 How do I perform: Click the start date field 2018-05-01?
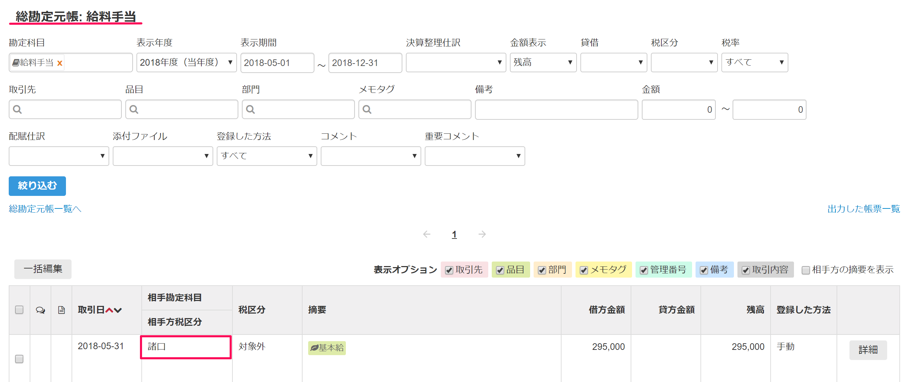(x=277, y=63)
